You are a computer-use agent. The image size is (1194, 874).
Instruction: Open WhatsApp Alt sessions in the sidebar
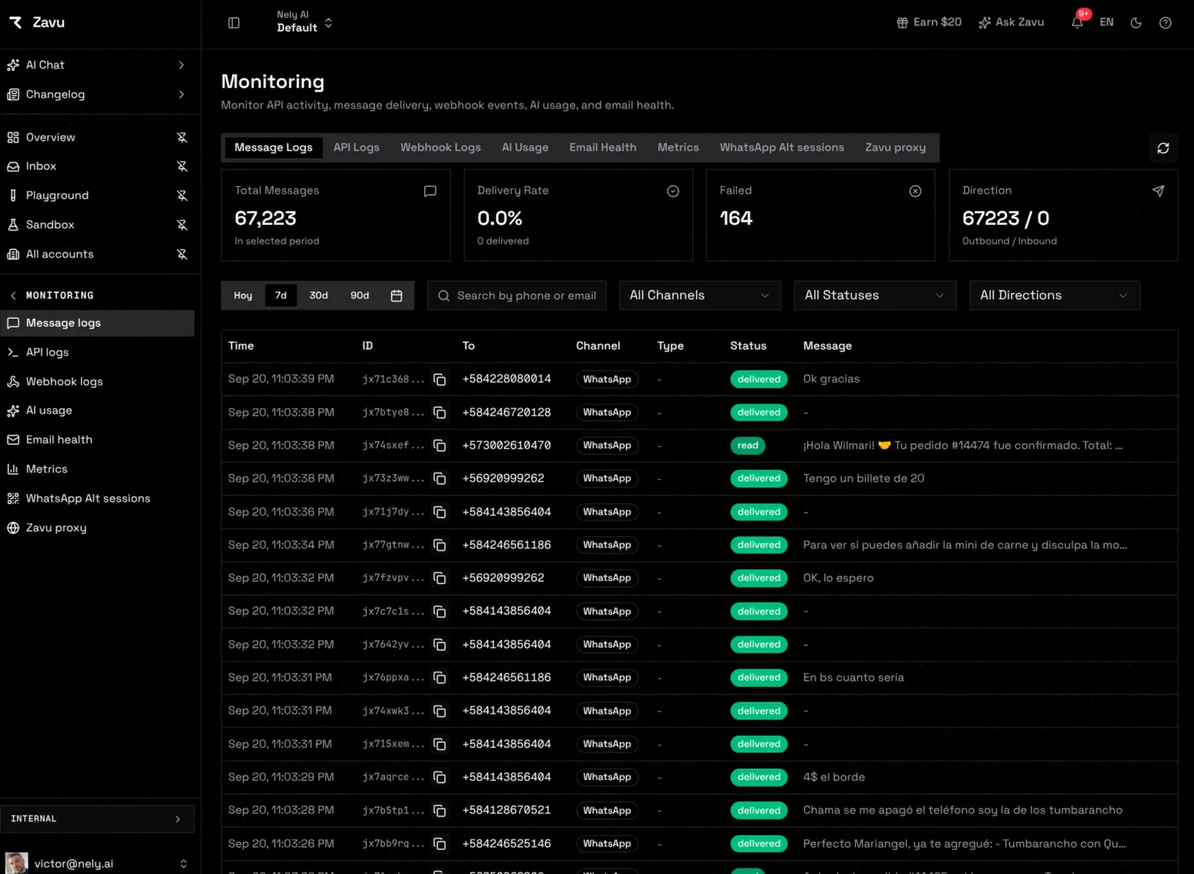click(97, 499)
